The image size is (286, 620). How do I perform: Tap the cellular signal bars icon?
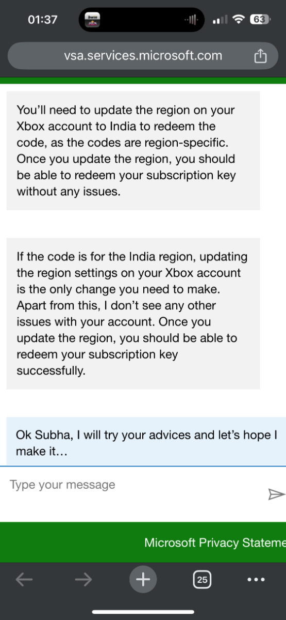(x=220, y=20)
